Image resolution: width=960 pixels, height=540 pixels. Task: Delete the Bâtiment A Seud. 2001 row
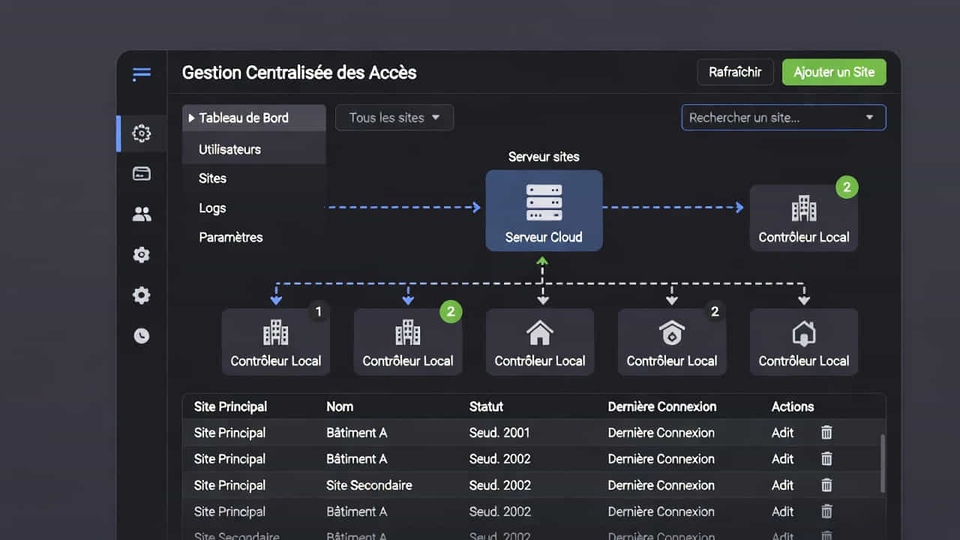[x=826, y=433]
